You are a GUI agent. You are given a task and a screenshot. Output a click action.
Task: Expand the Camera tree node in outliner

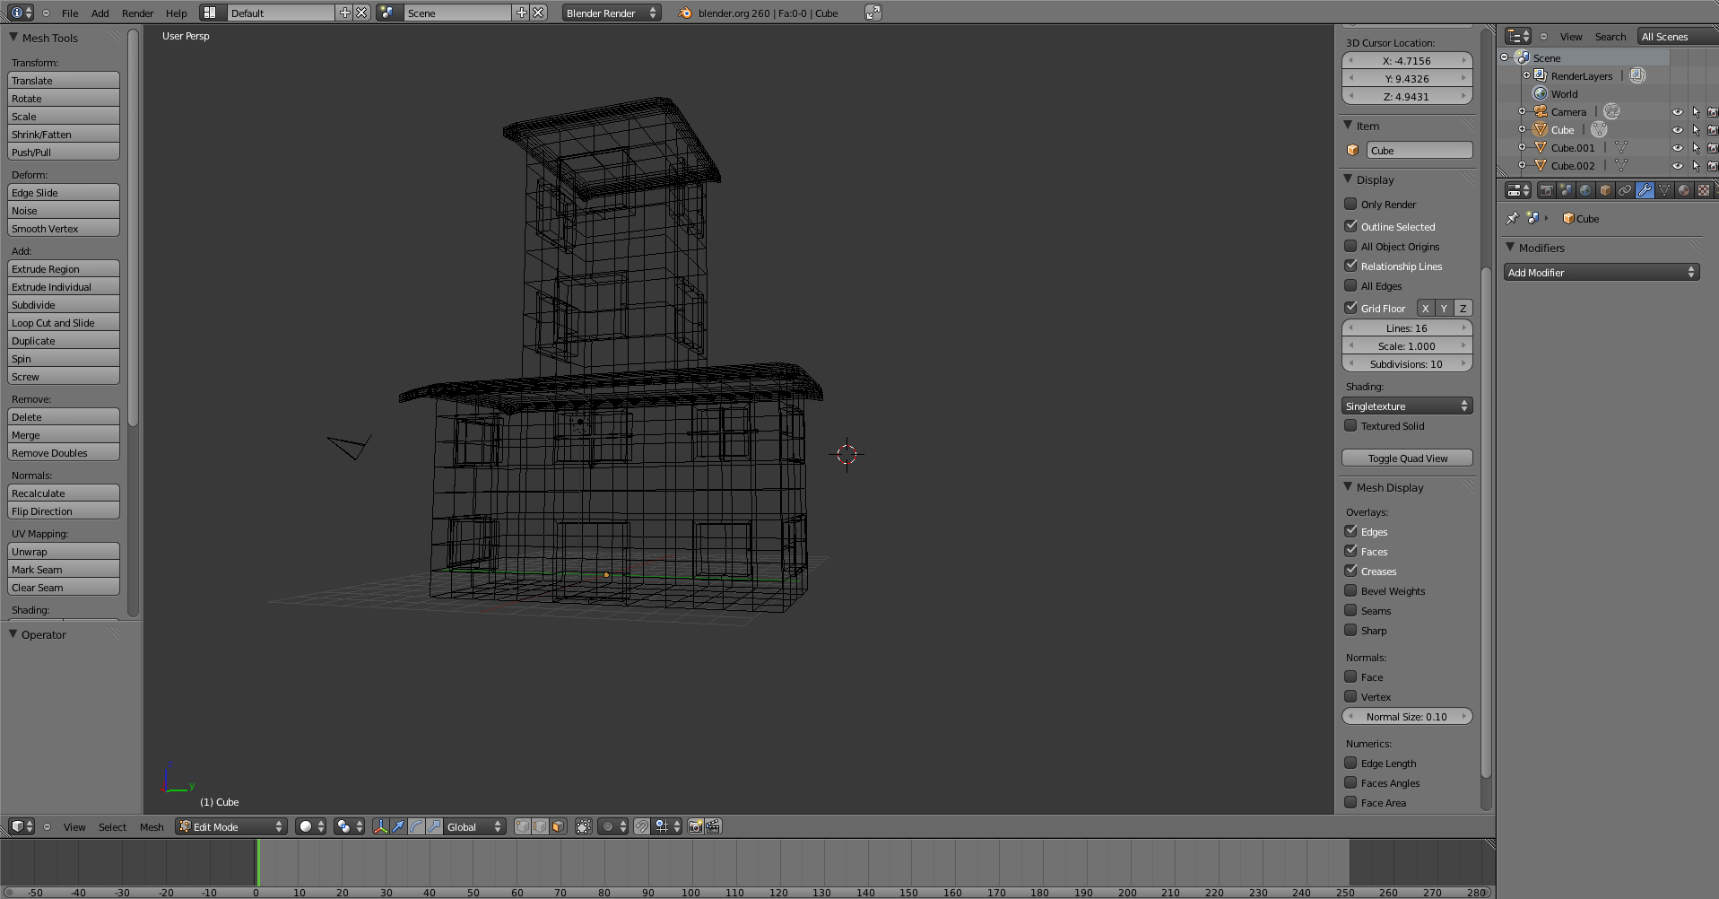click(x=1522, y=111)
